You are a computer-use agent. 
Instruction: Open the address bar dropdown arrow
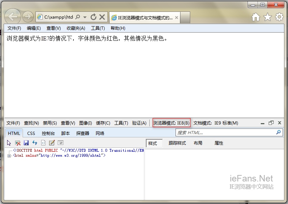pos(85,17)
